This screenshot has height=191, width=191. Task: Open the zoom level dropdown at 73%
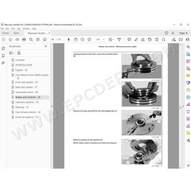click(103, 40)
